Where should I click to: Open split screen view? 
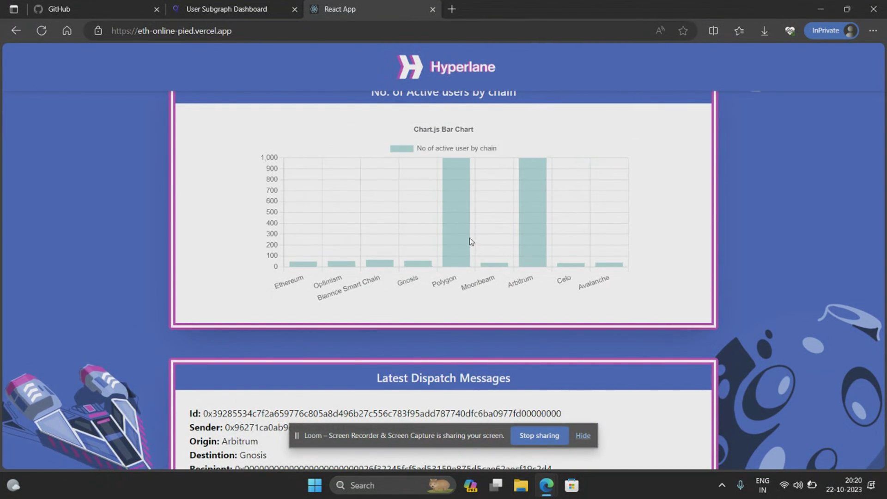tap(713, 31)
